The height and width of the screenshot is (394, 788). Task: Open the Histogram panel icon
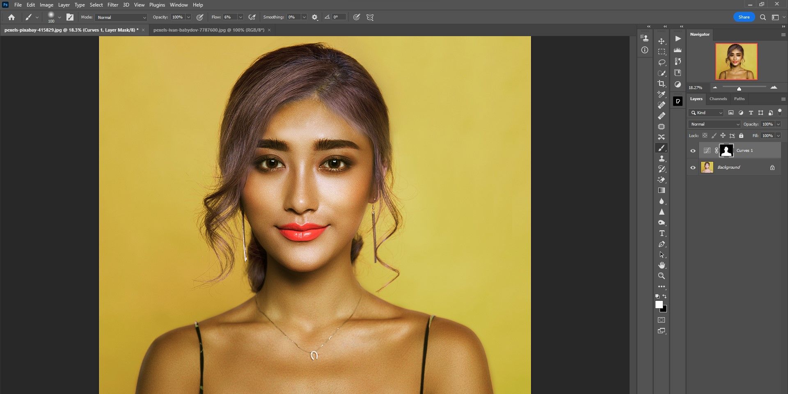click(678, 50)
